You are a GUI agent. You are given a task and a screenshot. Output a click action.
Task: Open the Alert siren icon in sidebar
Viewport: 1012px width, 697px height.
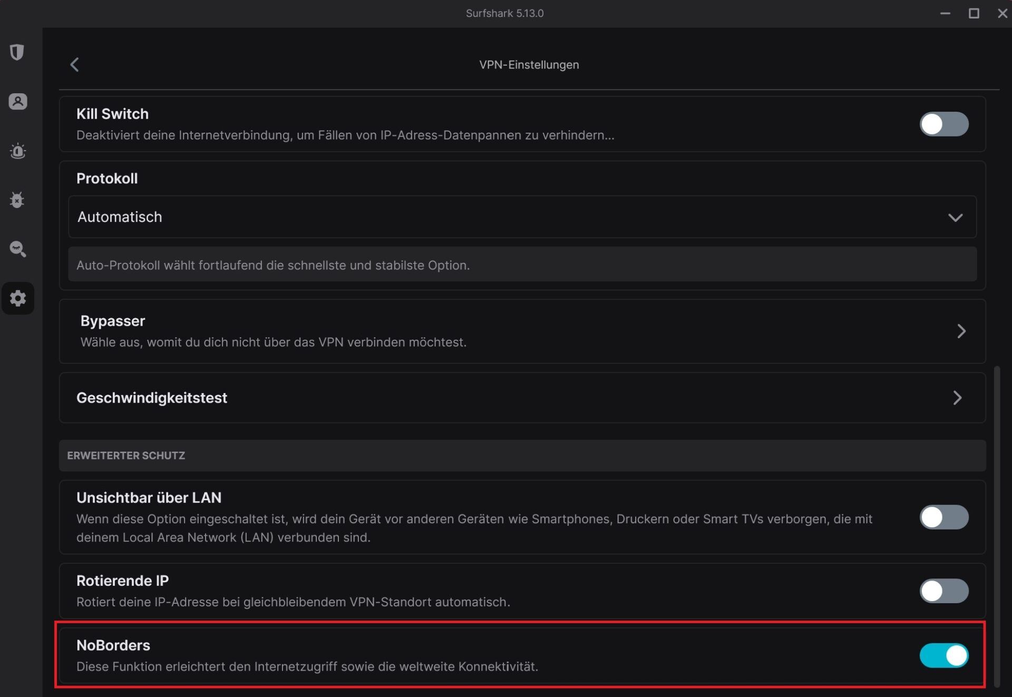[x=17, y=151]
